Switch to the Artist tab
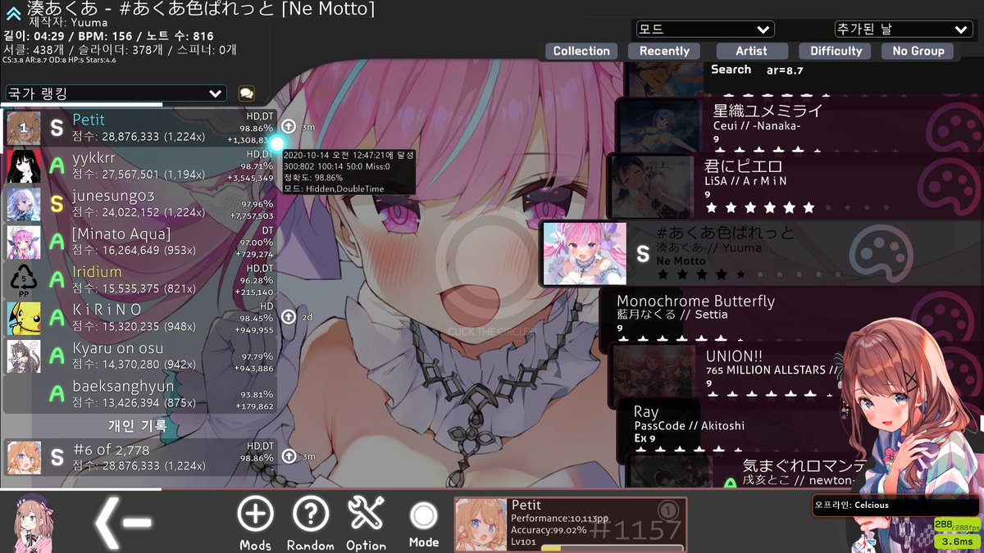Image resolution: width=984 pixels, height=553 pixels. pyautogui.click(x=751, y=51)
